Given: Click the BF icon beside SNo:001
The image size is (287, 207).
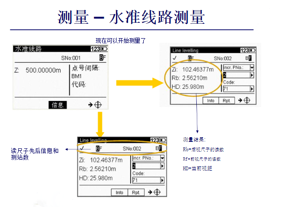Looking at the screenshot, I should [x=102, y=58].
